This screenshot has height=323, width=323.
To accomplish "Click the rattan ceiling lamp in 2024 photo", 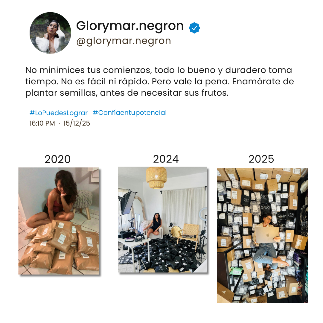I will pos(156,178).
